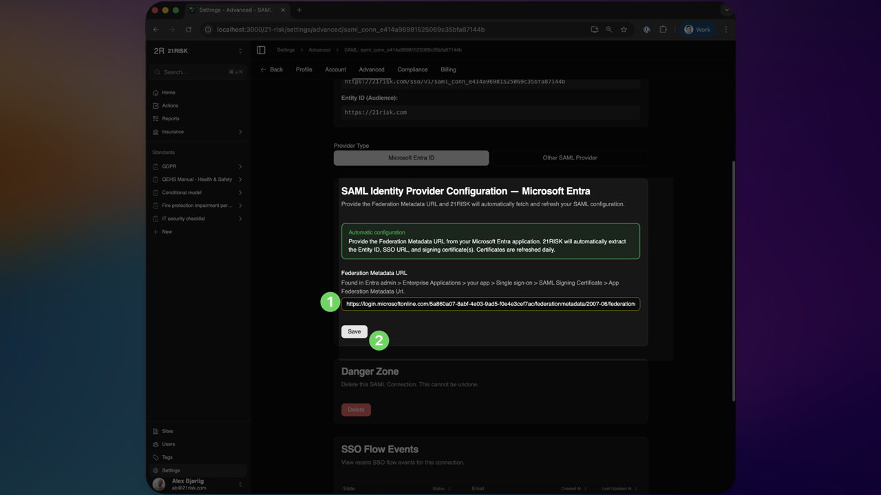Save the Federation Metadata URL
Image resolution: width=881 pixels, height=495 pixels.
point(354,331)
